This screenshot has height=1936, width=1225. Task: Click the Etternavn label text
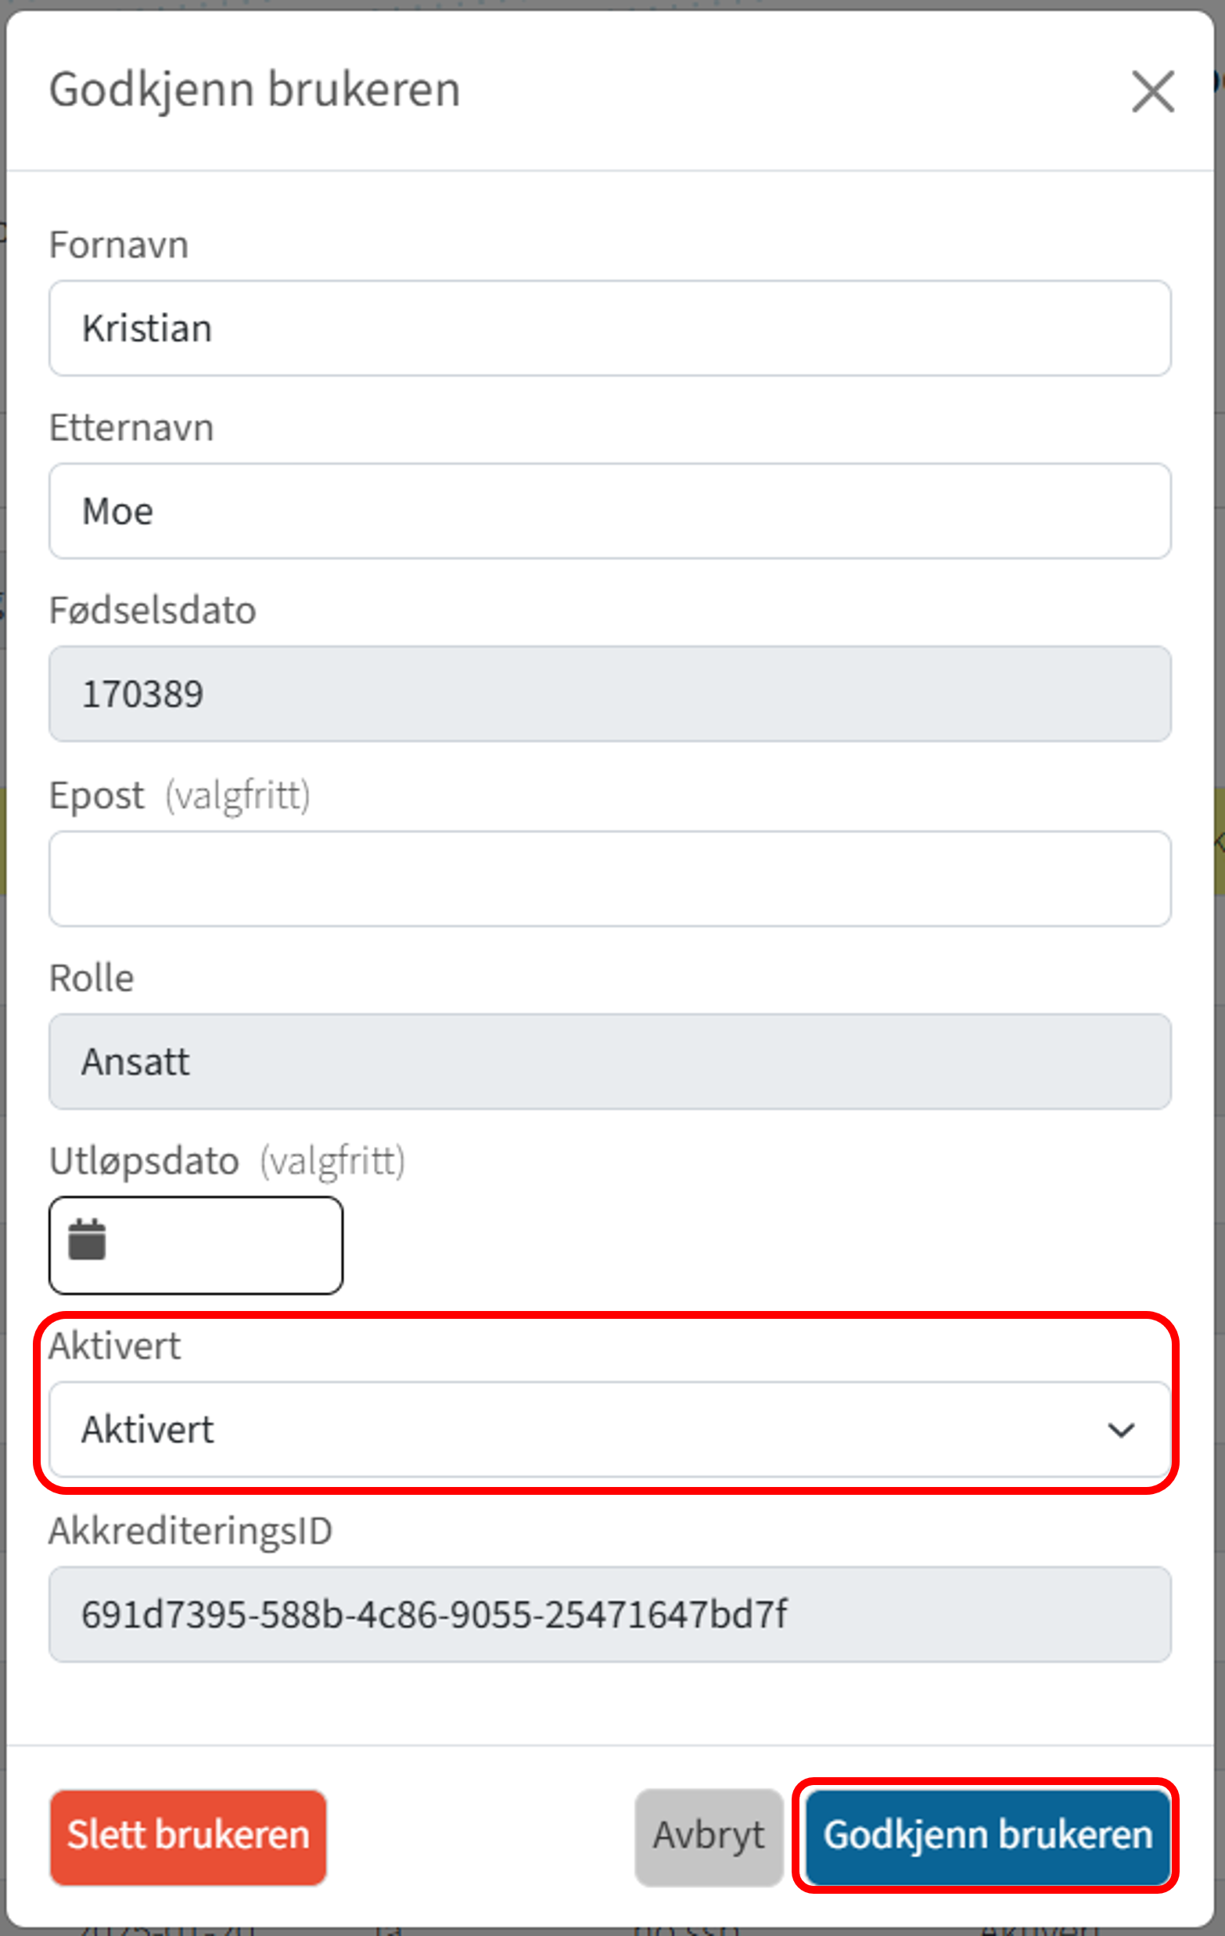132,427
